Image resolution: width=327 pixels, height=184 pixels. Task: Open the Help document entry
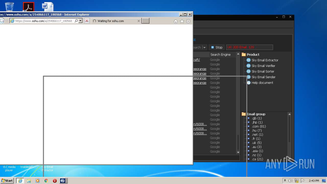tap(262, 83)
